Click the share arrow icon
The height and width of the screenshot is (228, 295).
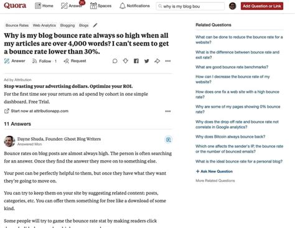(x=157, y=61)
